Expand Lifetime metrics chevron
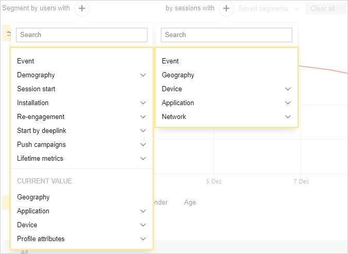Viewport: 348px width, 254px height. (143, 159)
